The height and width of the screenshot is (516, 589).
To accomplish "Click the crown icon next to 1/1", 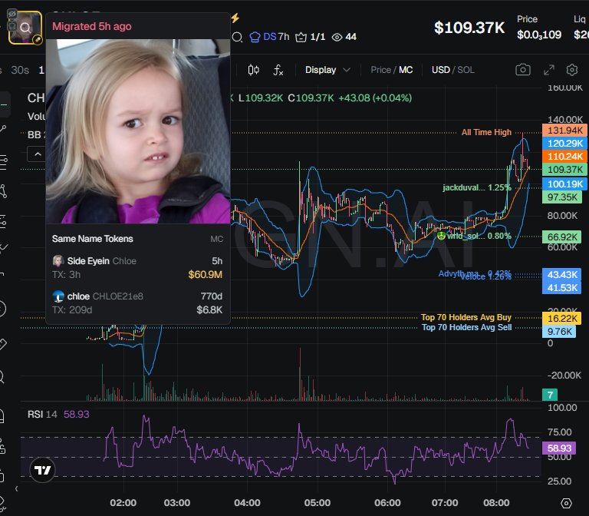I will (x=301, y=37).
